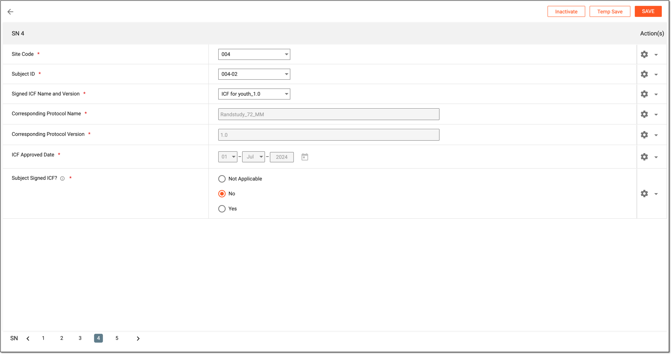Select the No radio option
The width and height of the screenshot is (671, 354).
pyautogui.click(x=222, y=194)
